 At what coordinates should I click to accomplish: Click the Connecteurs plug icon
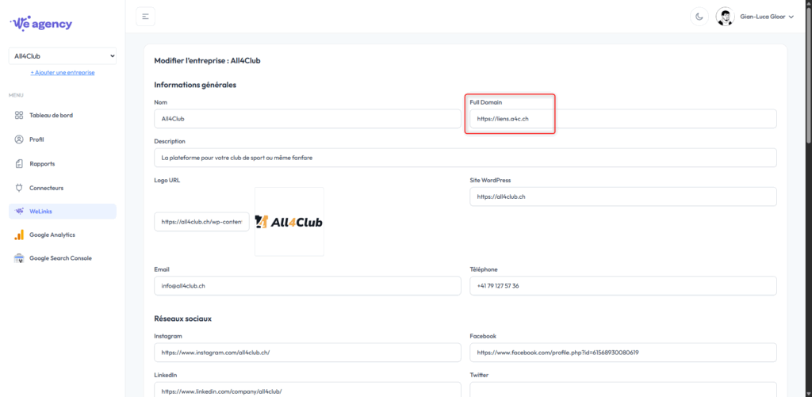[x=19, y=188]
